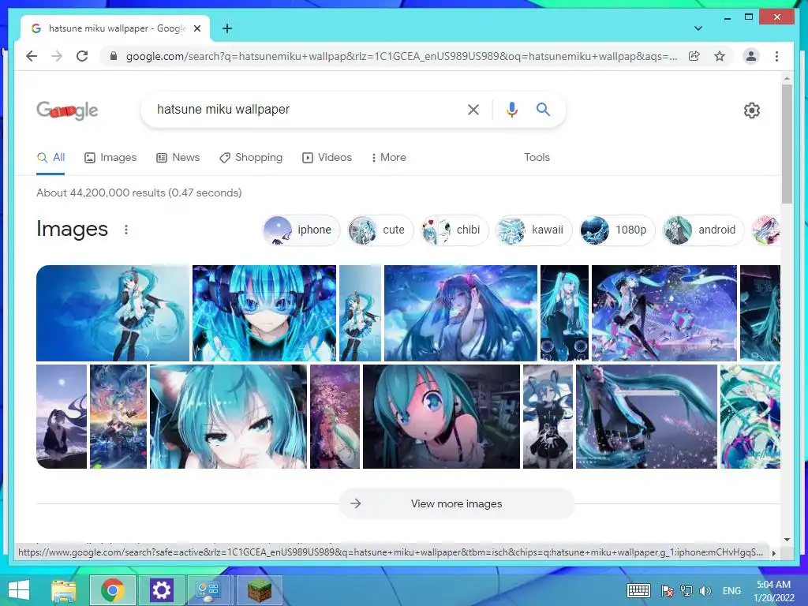This screenshot has height=606, width=808.
Task: Reload the current page
Action: coord(82,56)
